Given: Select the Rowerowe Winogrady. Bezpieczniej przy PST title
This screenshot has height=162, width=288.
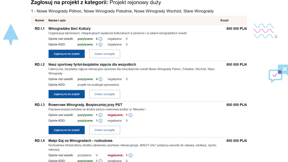Looking at the screenshot, I should pos(85,105).
